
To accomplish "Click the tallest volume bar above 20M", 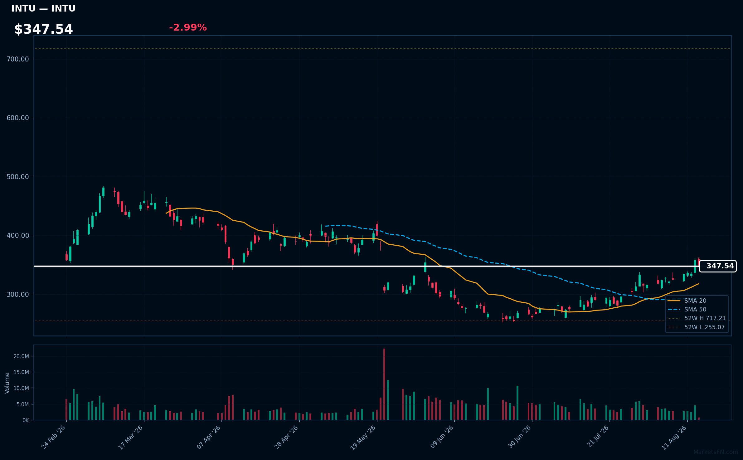I will (x=384, y=384).
